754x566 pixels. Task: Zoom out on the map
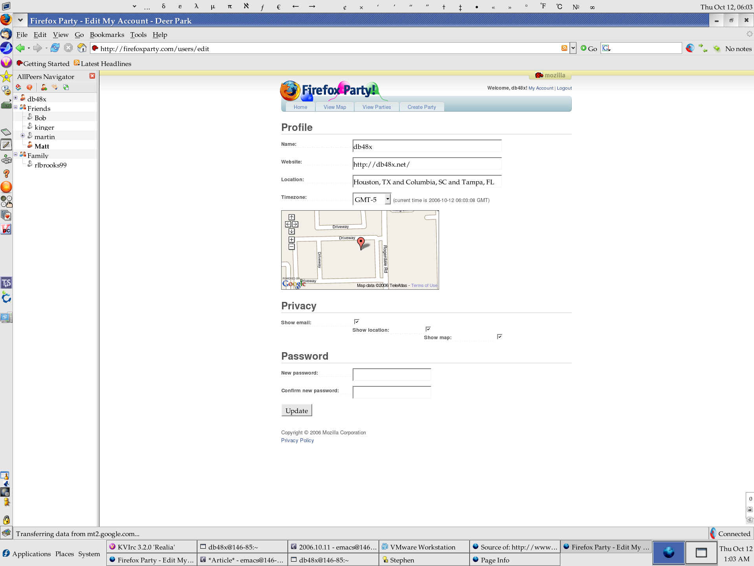click(x=291, y=246)
